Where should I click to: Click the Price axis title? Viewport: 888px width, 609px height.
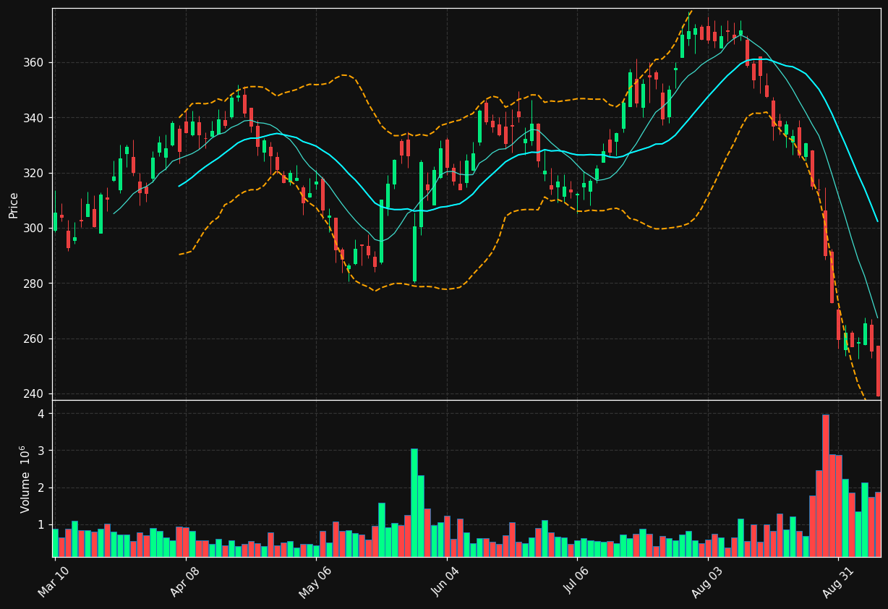click(14, 205)
